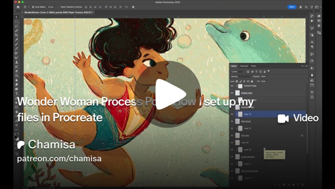Screen dimensions: 335x189
Task: Open Move tool preset picker arrow
Action: [x=28, y=7]
